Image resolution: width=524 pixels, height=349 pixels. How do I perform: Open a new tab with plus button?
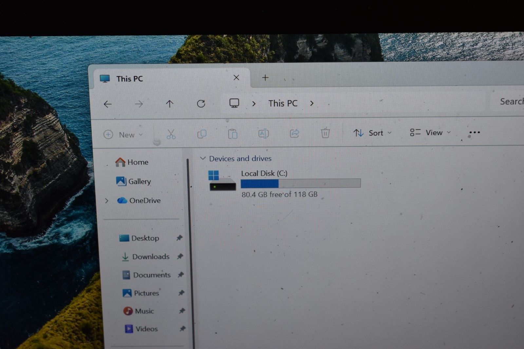coord(265,78)
